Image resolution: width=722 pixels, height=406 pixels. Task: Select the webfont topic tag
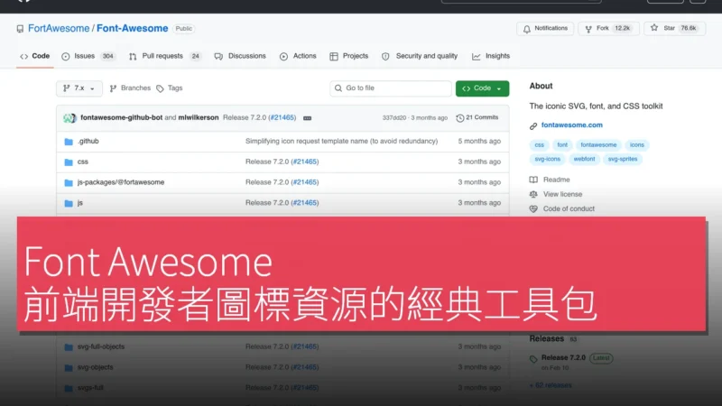coord(584,160)
